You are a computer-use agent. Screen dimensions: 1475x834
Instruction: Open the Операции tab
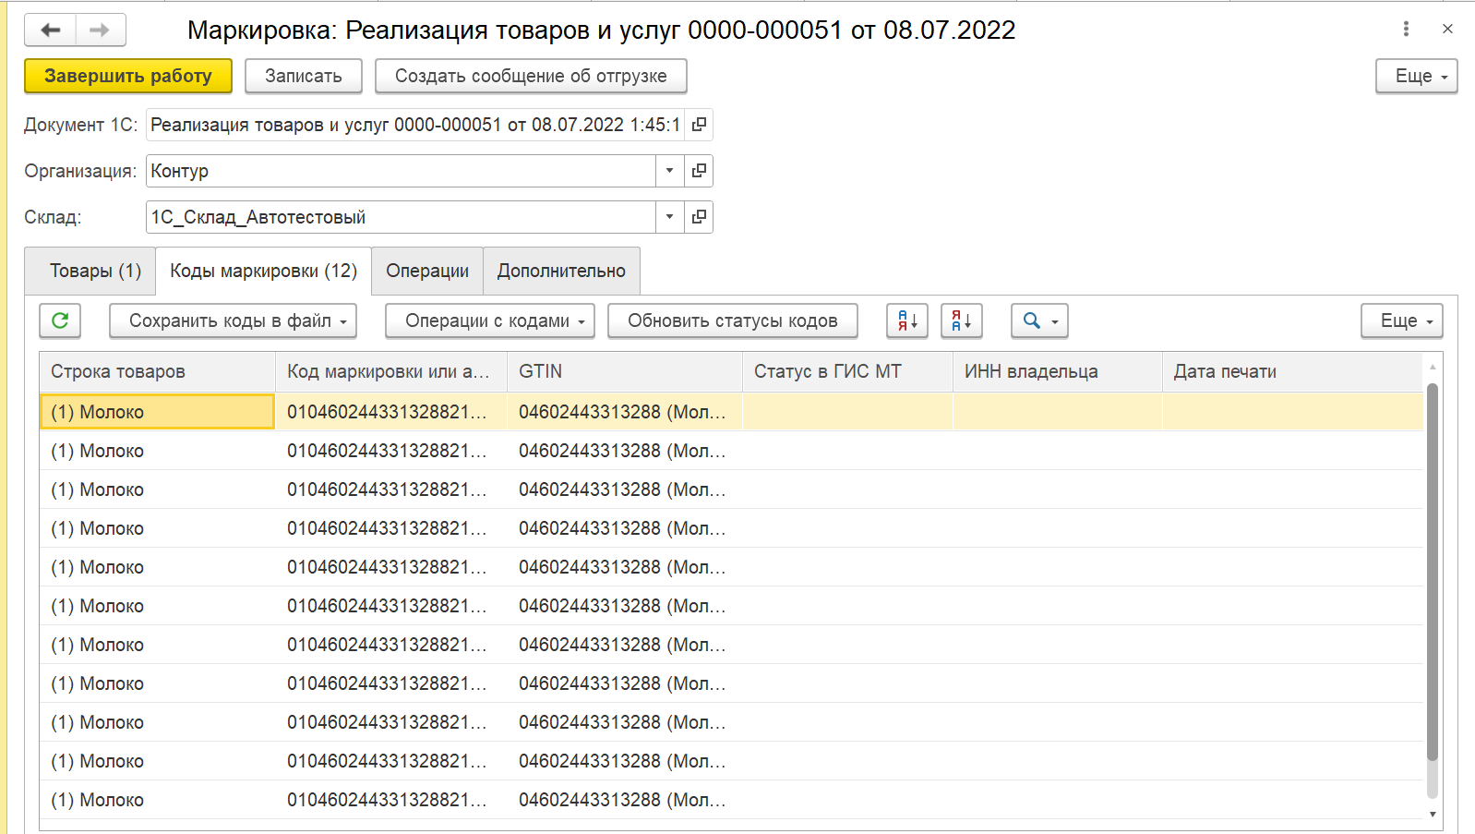(427, 271)
